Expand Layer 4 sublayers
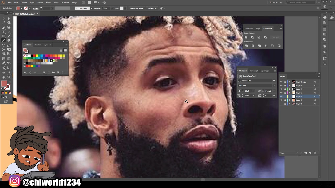The height and width of the screenshot is (188, 335). pyautogui.click(x=289, y=85)
